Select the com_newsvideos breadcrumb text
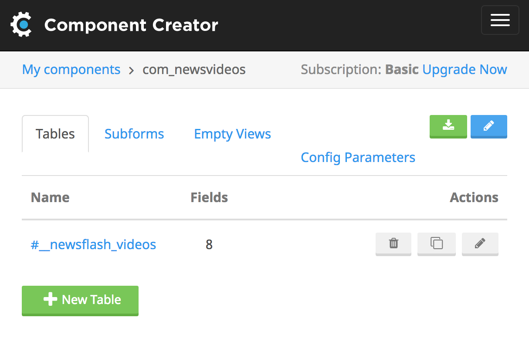 coord(194,70)
